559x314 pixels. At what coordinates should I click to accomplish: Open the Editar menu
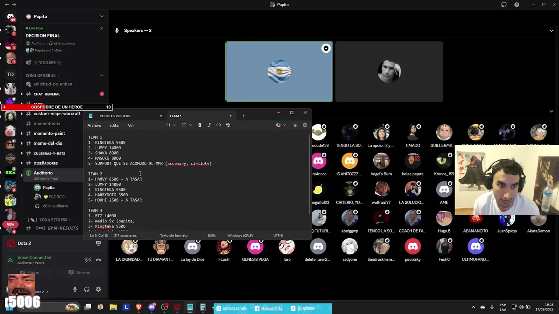click(114, 125)
